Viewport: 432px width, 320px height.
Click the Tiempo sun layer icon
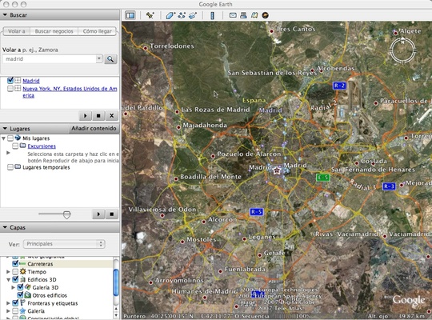tap(23, 272)
